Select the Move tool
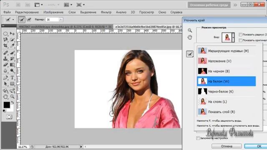The image size is (267, 150). tap(12, 33)
